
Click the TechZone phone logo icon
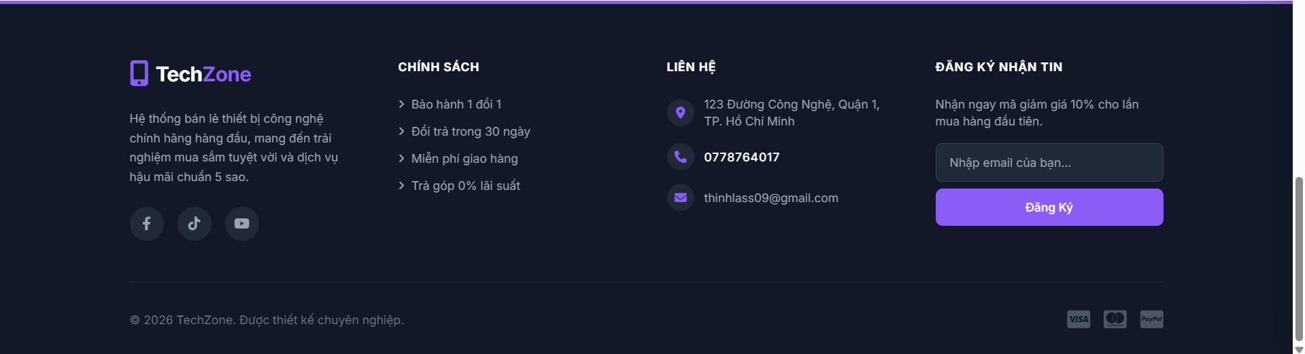click(x=139, y=73)
